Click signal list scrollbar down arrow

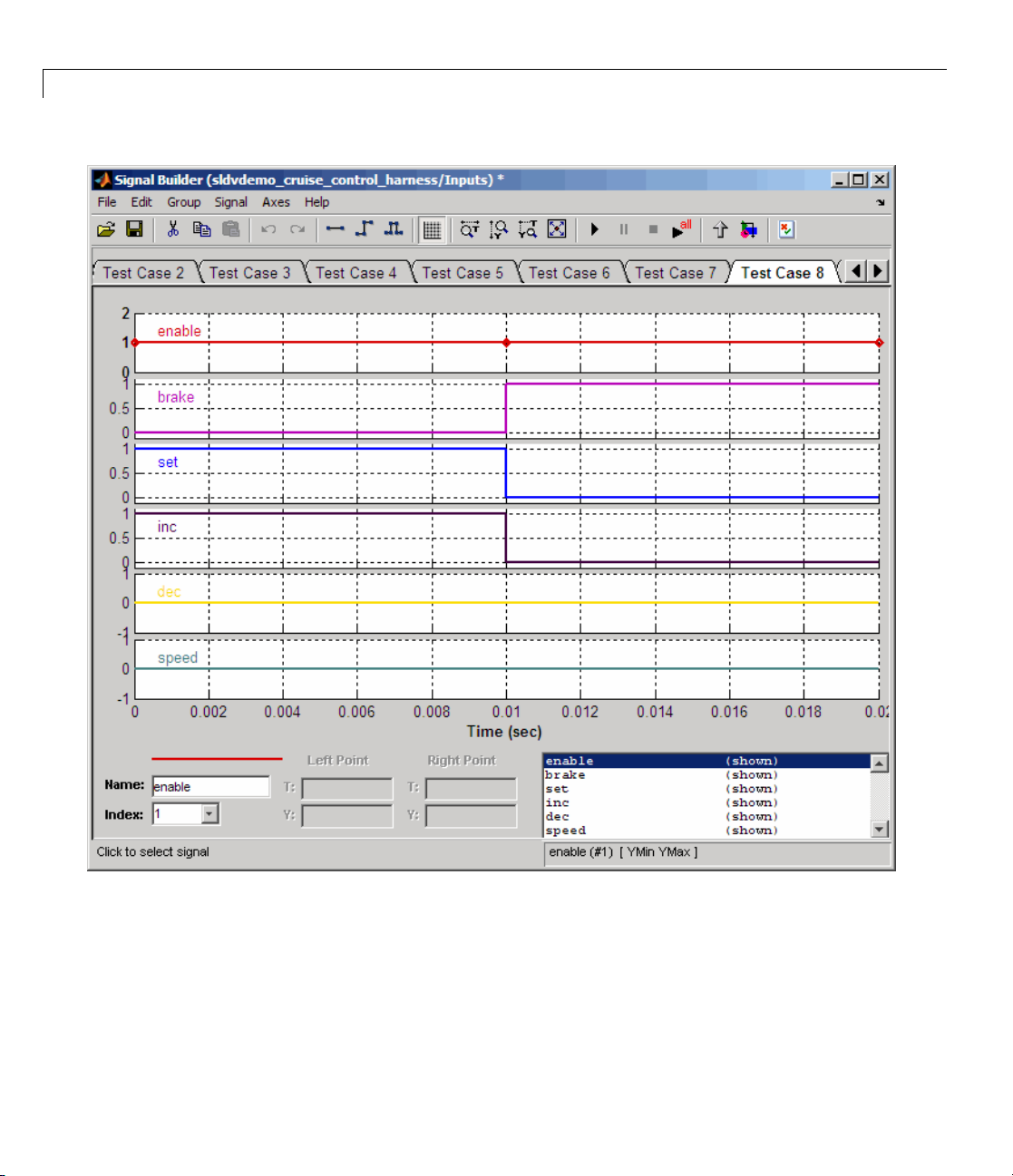879,829
